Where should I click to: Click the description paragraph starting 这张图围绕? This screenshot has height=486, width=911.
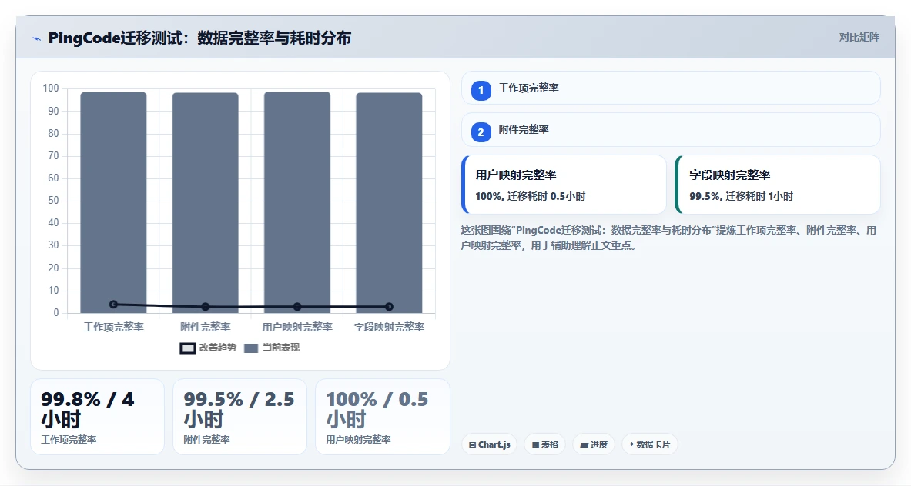coord(668,238)
